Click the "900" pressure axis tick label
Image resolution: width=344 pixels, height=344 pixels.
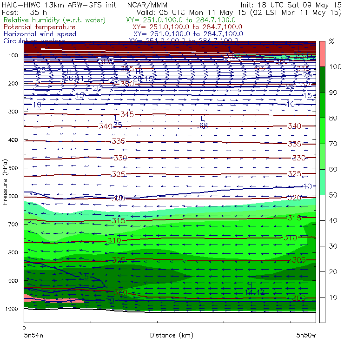coord(13,281)
